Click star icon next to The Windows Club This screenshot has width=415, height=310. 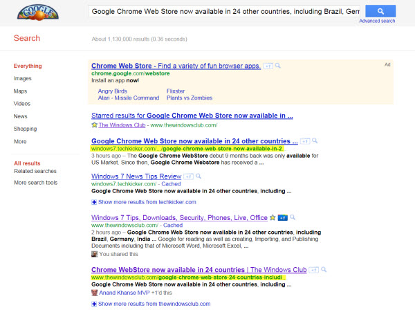[x=95, y=125]
